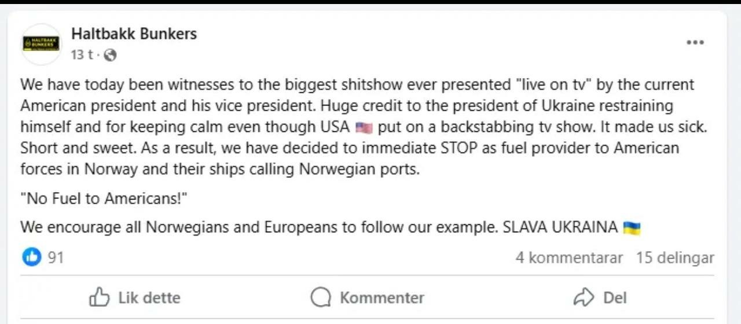Click the "No Fuel to Americans!" line
741x324 pixels.
[104, 198]
